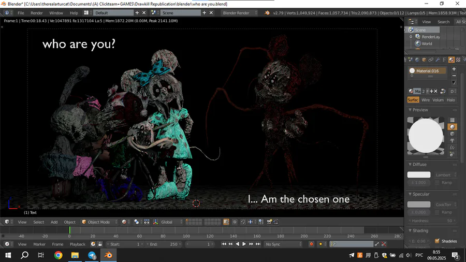Open the Font data F tab icon
466x262 pixels.
(445, 60)
